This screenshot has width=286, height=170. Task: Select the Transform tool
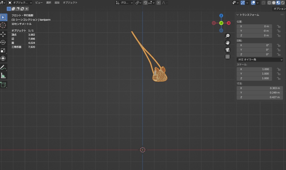[3, 59]
